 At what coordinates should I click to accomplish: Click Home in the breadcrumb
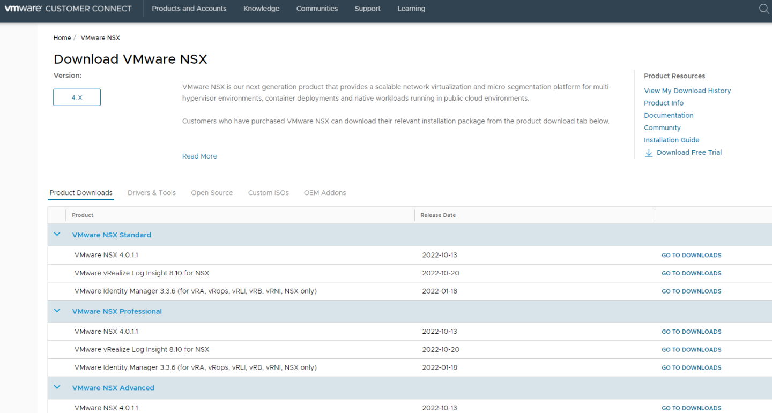[62, 38]
